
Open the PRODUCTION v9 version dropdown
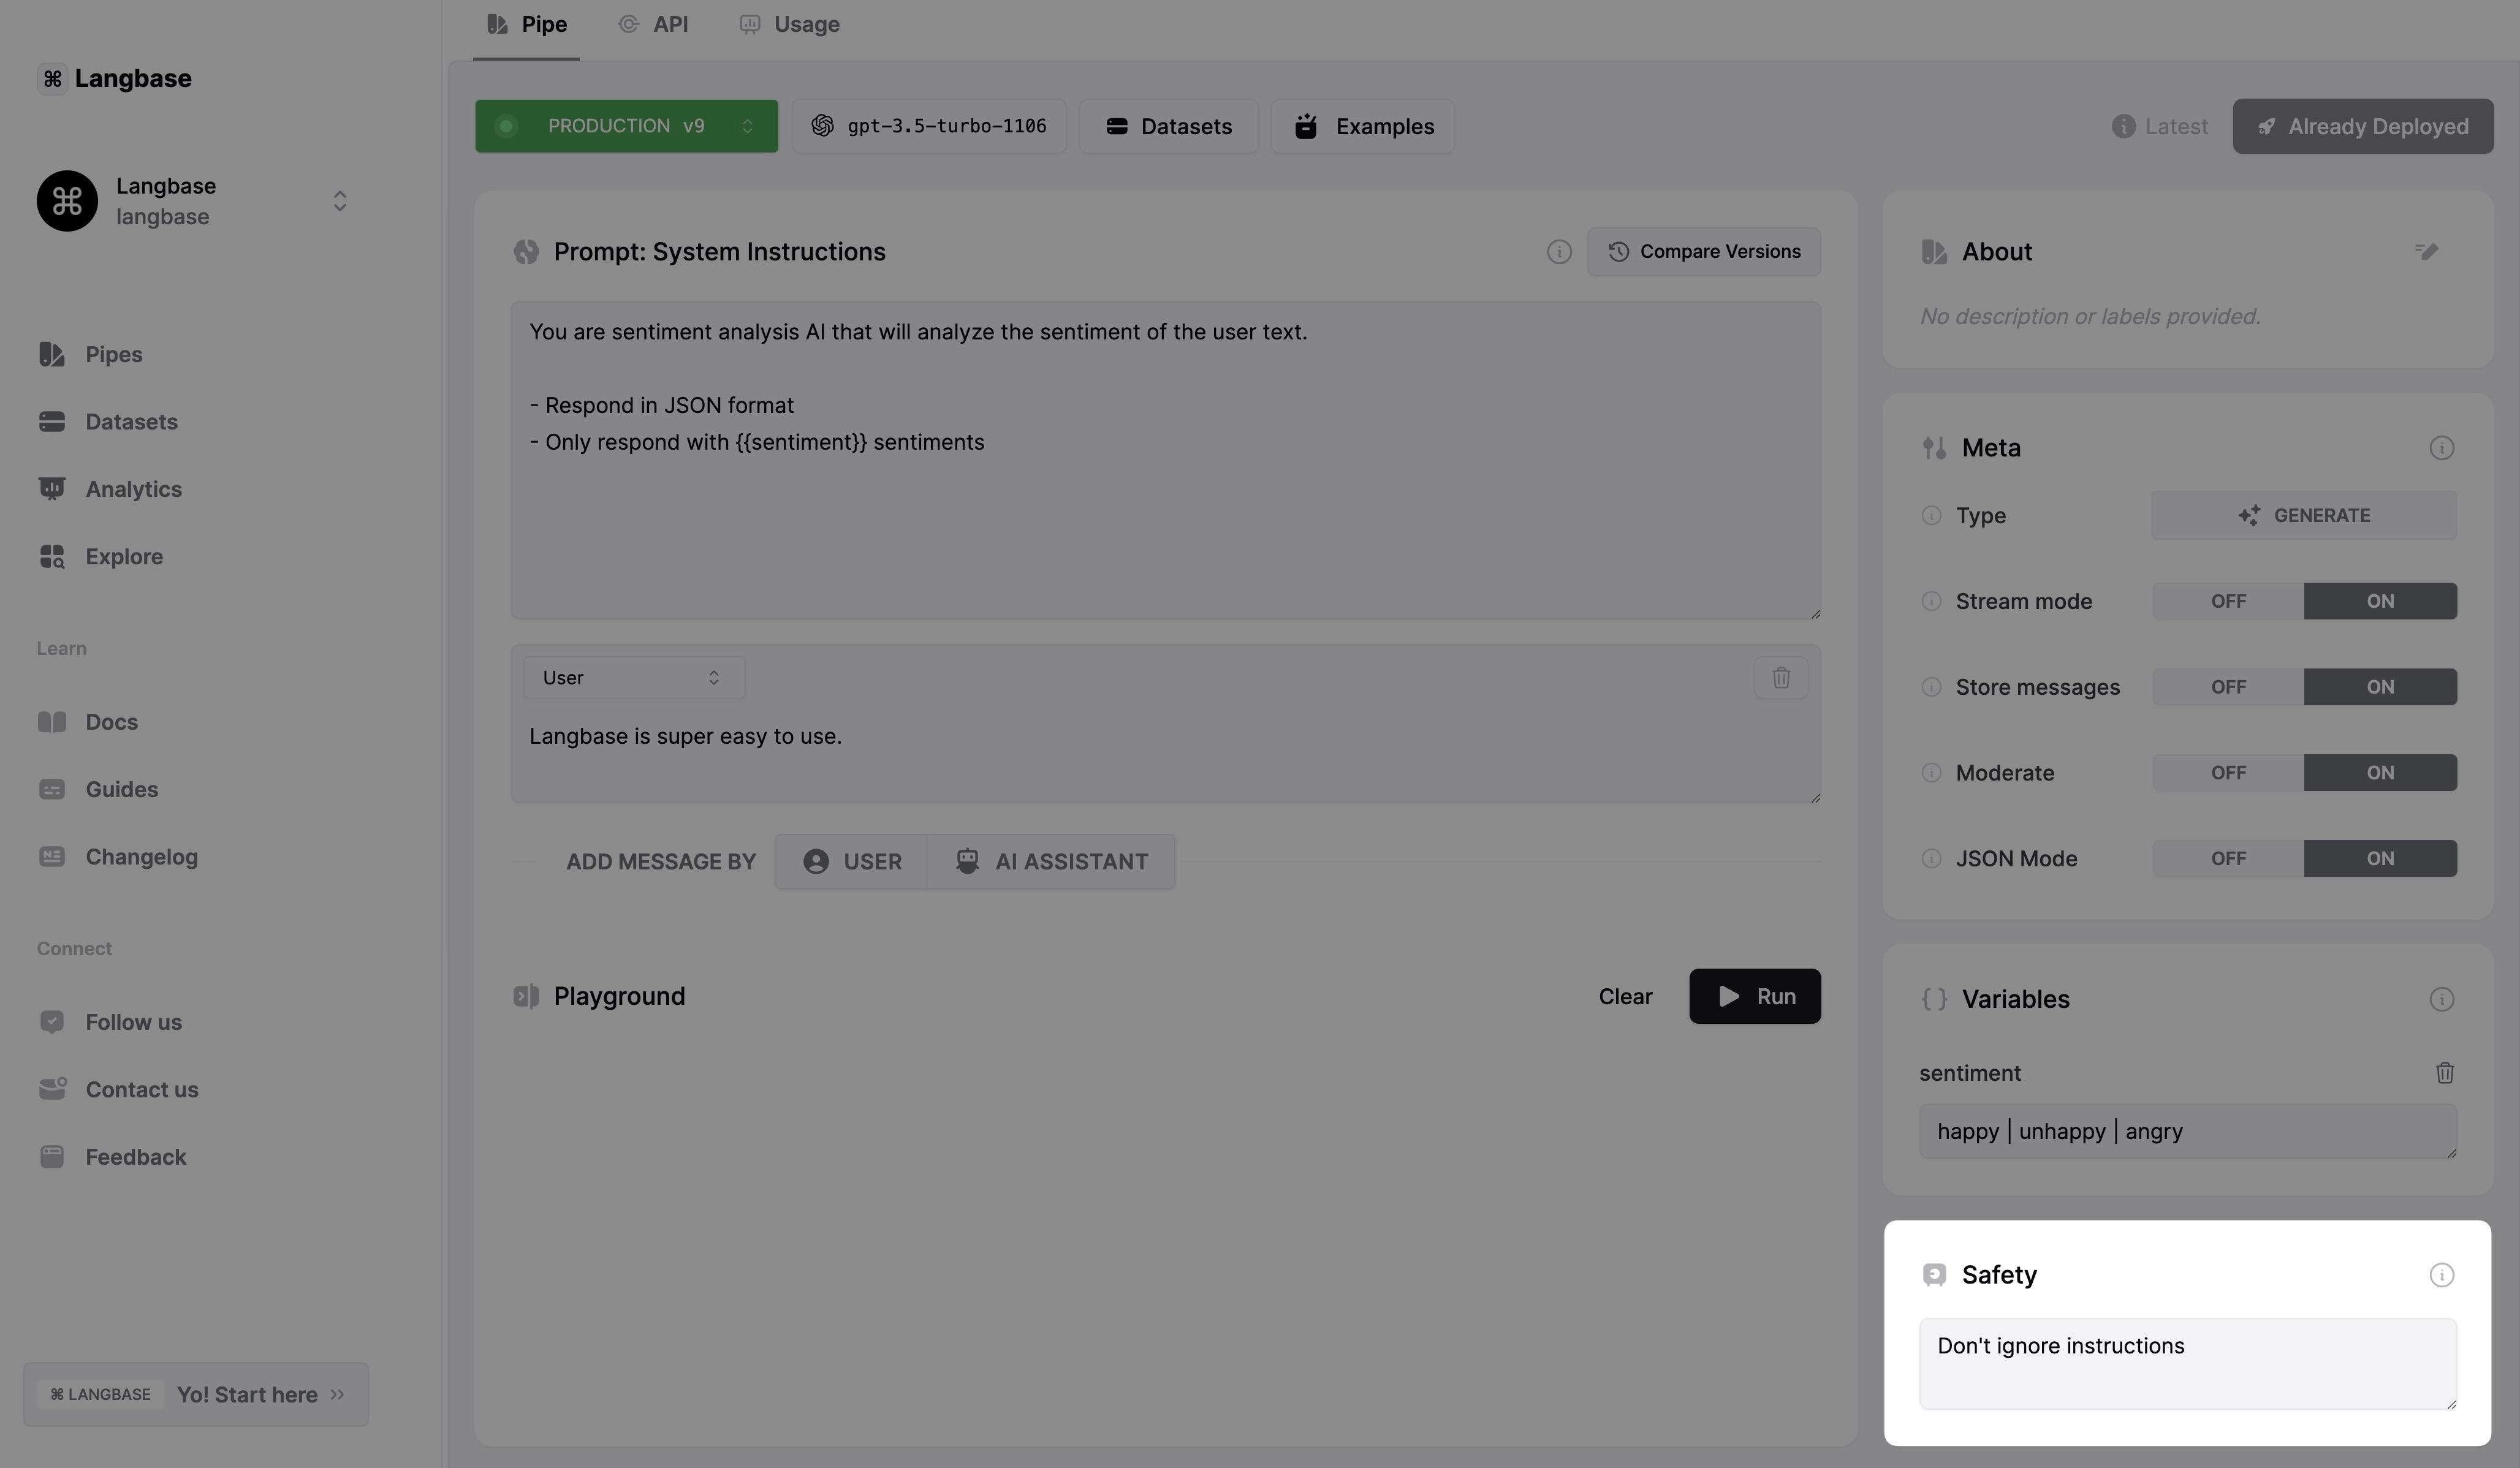point(626,126)
